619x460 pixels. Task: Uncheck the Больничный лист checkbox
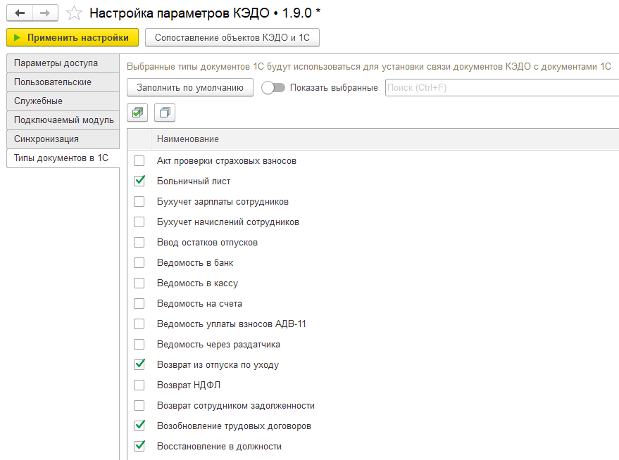pyautogui.click(x=139, y=181)
